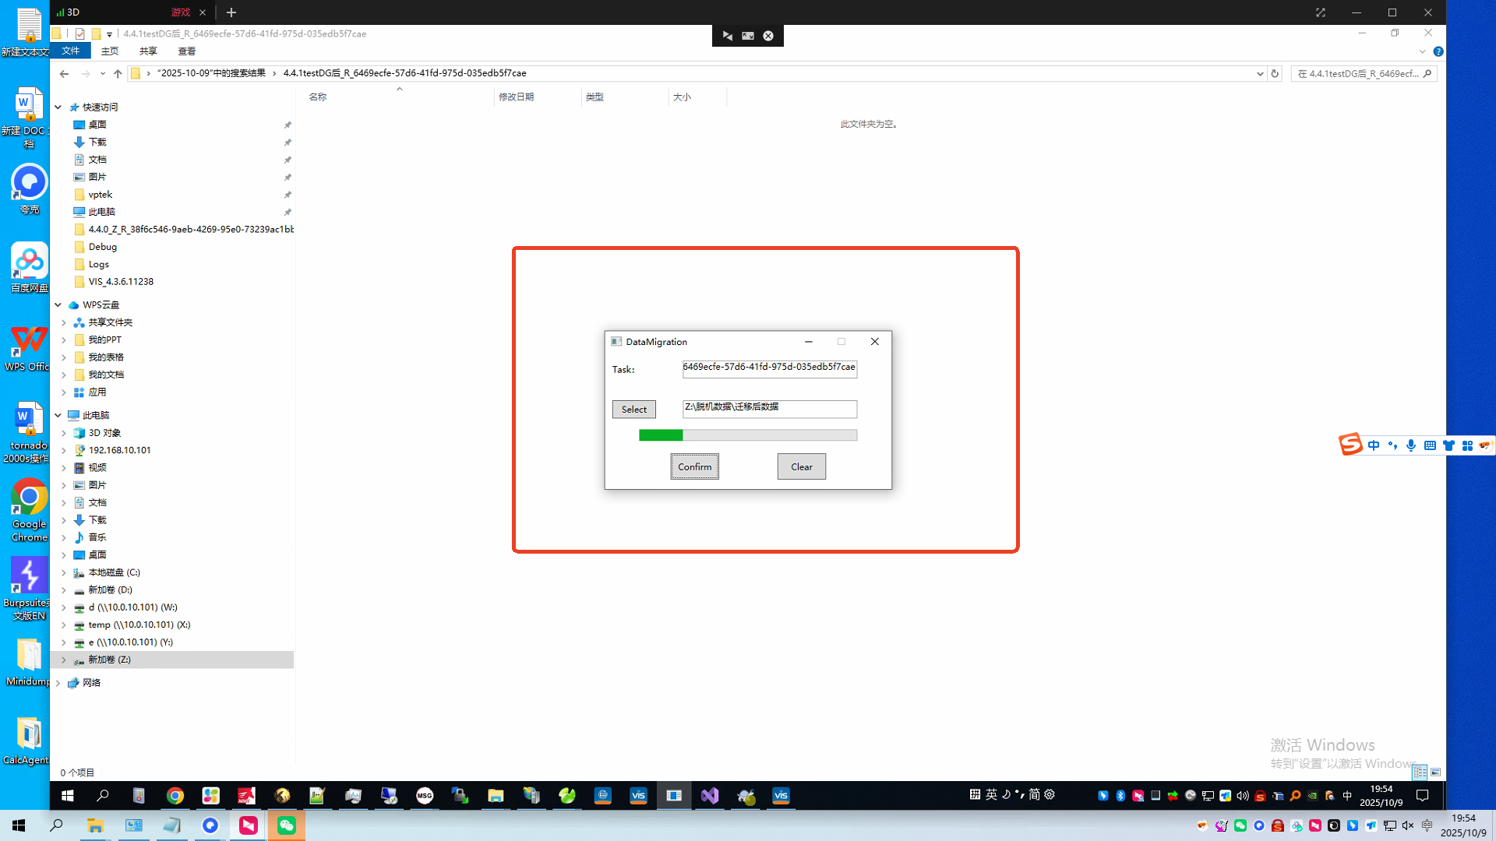Launch Visual Studio from the taskbar
Viewport: 1496px width, 841px height.
coord(709,796)
